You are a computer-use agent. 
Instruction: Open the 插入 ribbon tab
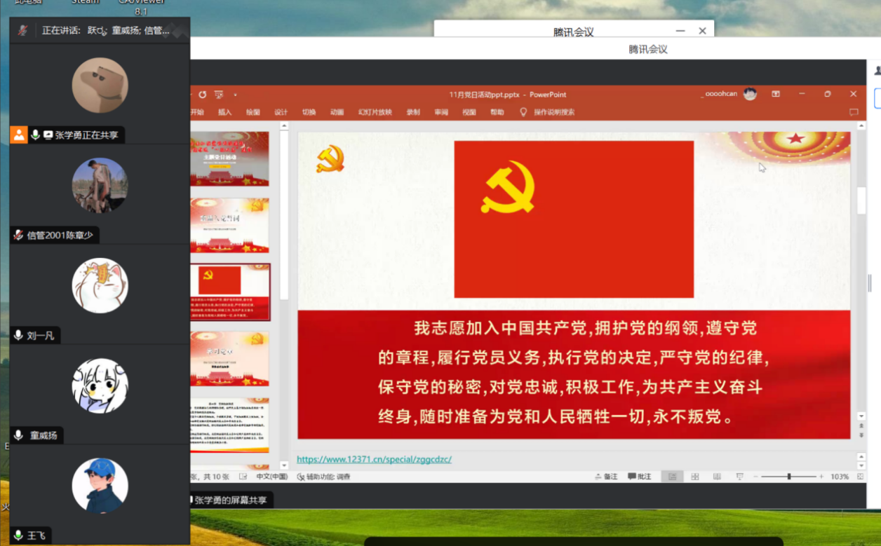point(224,112)
